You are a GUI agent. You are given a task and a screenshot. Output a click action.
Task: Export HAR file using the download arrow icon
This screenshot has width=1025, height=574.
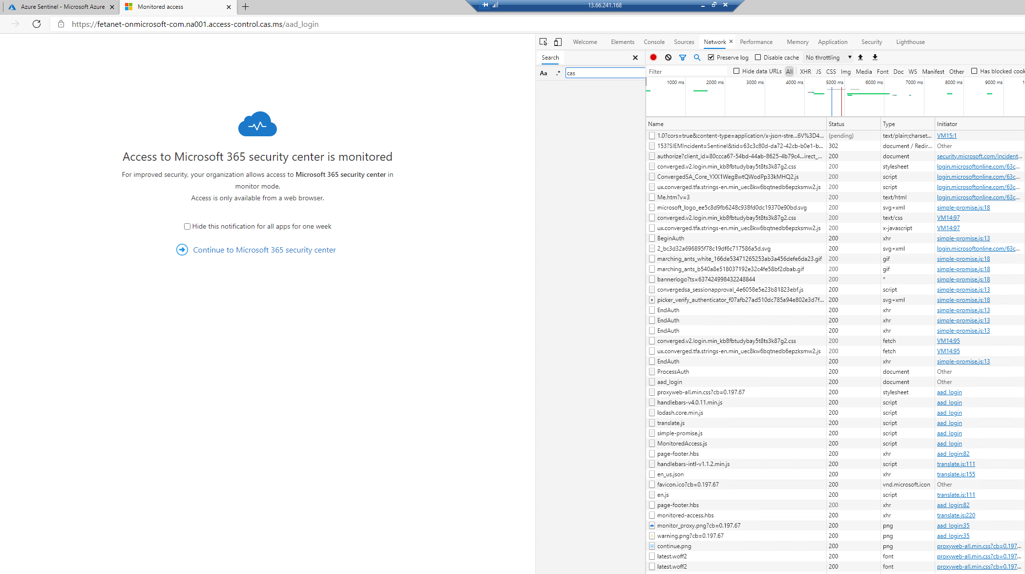point(875,57)
